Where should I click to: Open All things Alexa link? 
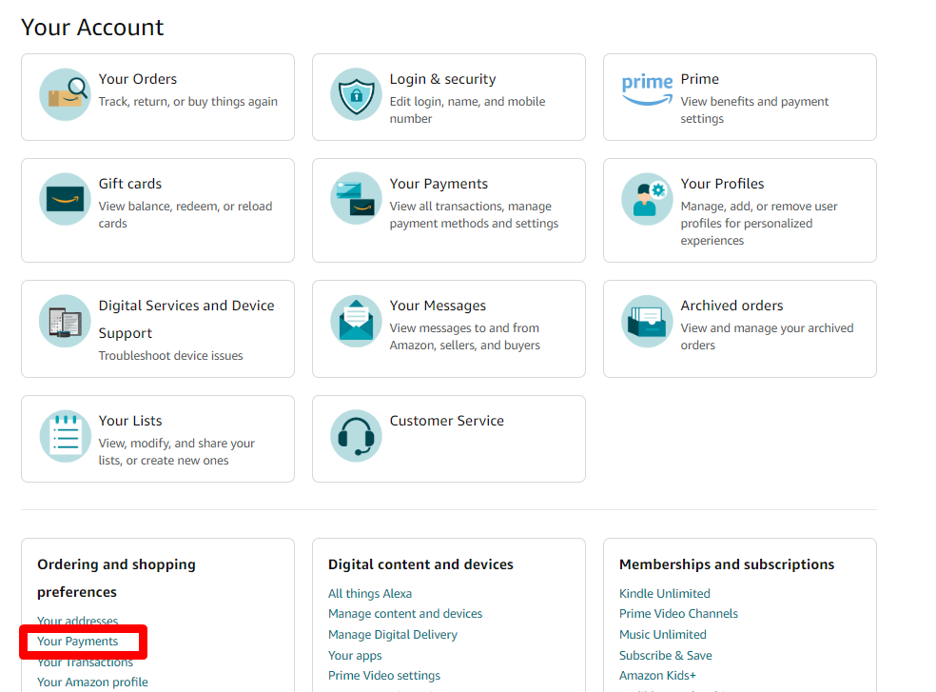(370, 593)
